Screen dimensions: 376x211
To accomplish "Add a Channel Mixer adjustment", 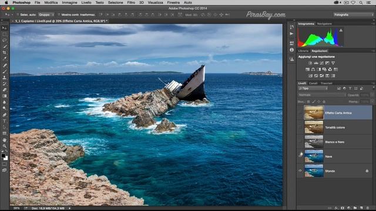I will pos(330,69).
